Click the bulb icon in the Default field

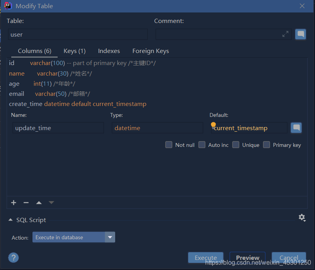(213, 124)
